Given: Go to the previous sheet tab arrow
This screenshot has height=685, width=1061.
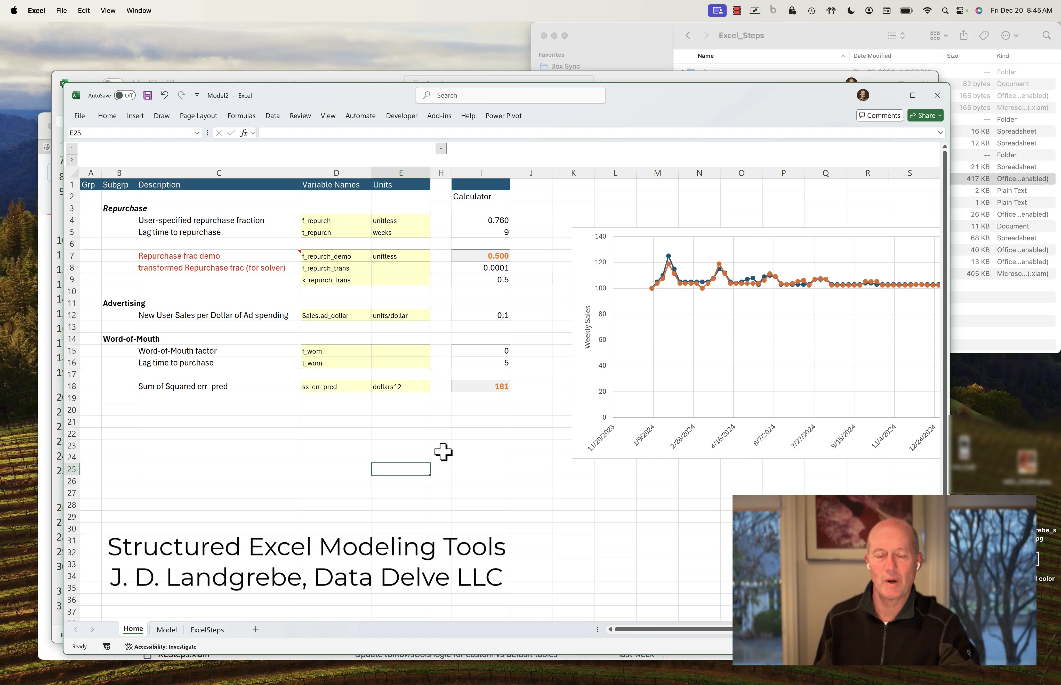Looking at the screenshot, I should pyautogui.click(x=76, y=629).
